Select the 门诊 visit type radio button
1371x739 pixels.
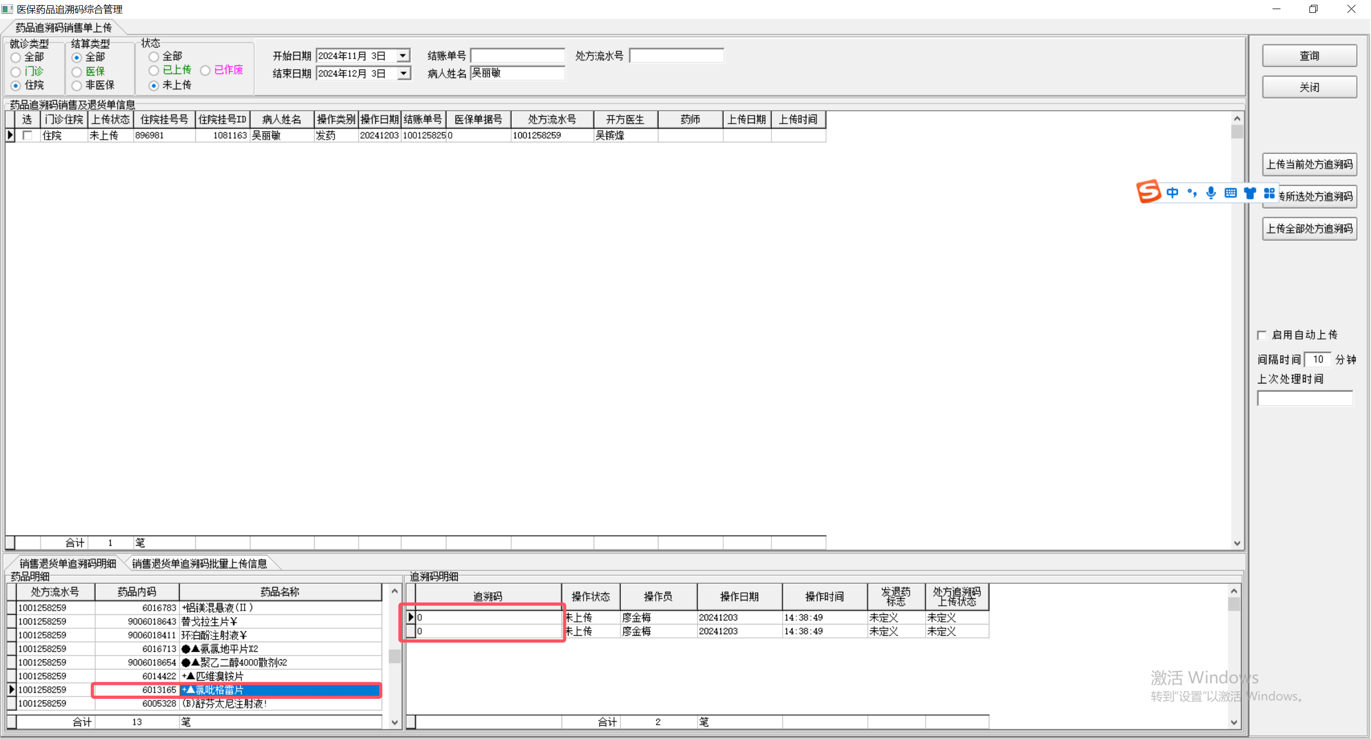[16, 72]
